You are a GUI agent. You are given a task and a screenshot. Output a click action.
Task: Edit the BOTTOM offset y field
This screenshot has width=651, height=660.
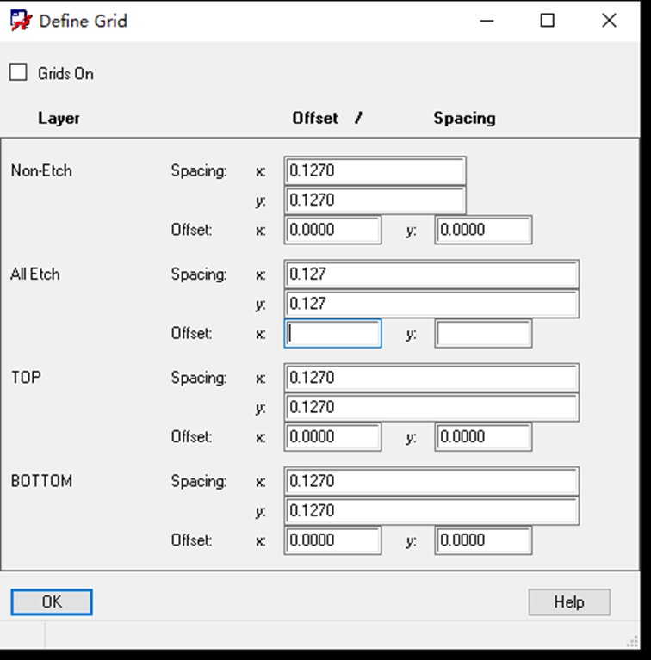pos(483,540)
